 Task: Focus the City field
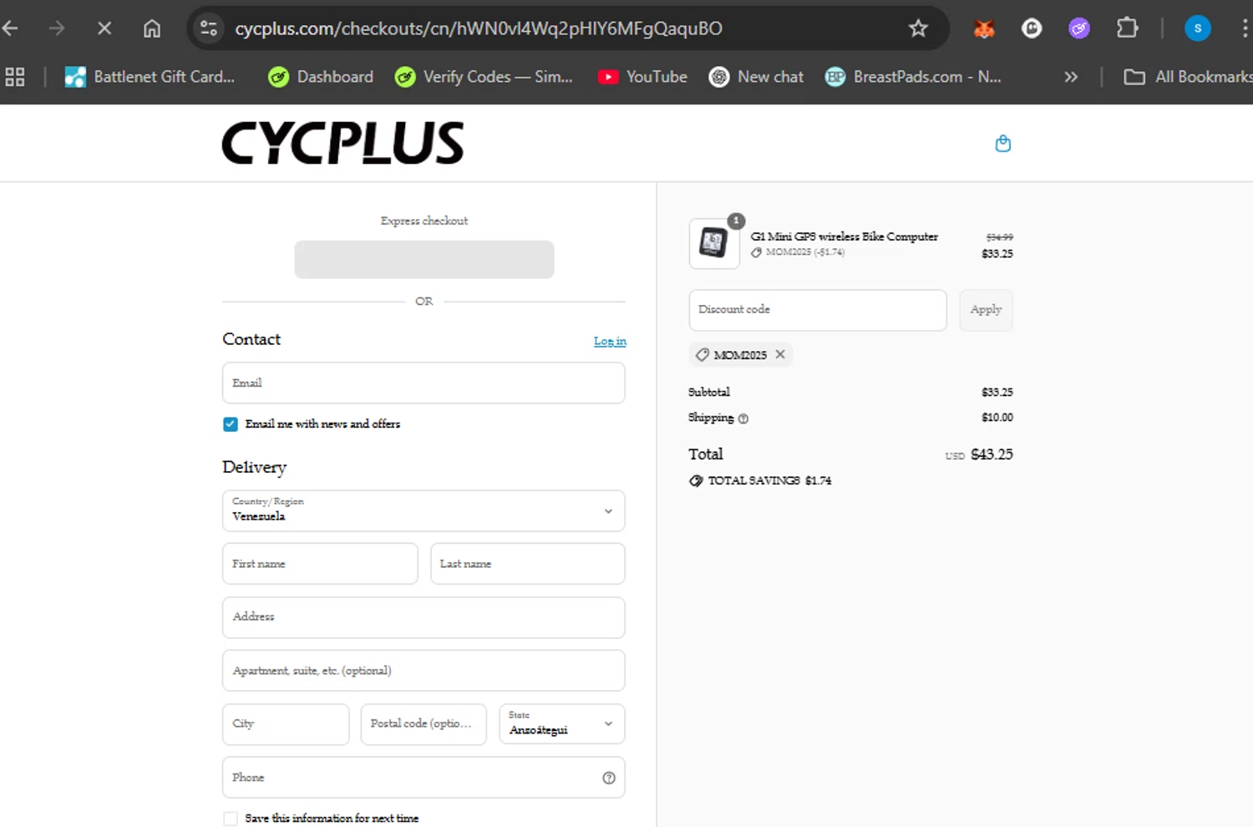(x=286, y=724)
